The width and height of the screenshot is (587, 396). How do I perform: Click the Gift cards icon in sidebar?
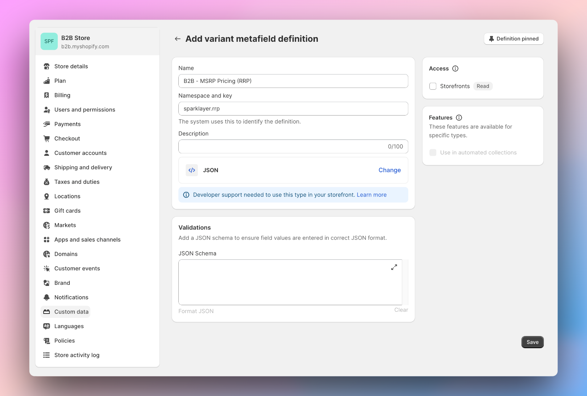click(x=46, y=210)
